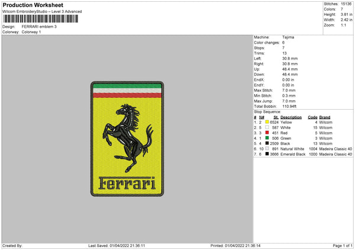
Task: Click the 'Created By:' footer label
Action: tap(12, 245)
